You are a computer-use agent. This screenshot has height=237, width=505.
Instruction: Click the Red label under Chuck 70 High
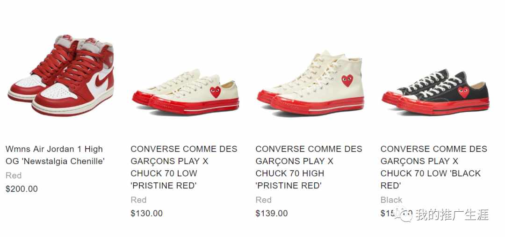pyautogui.click(x=263, y=200)
